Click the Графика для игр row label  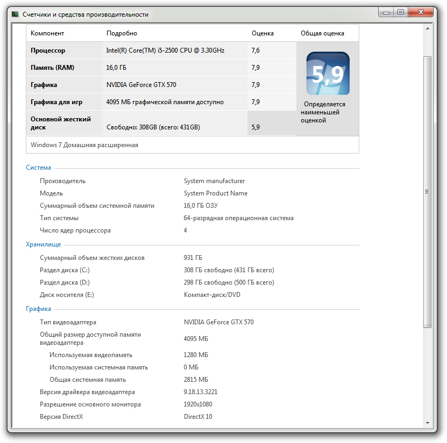coord(56,102)
